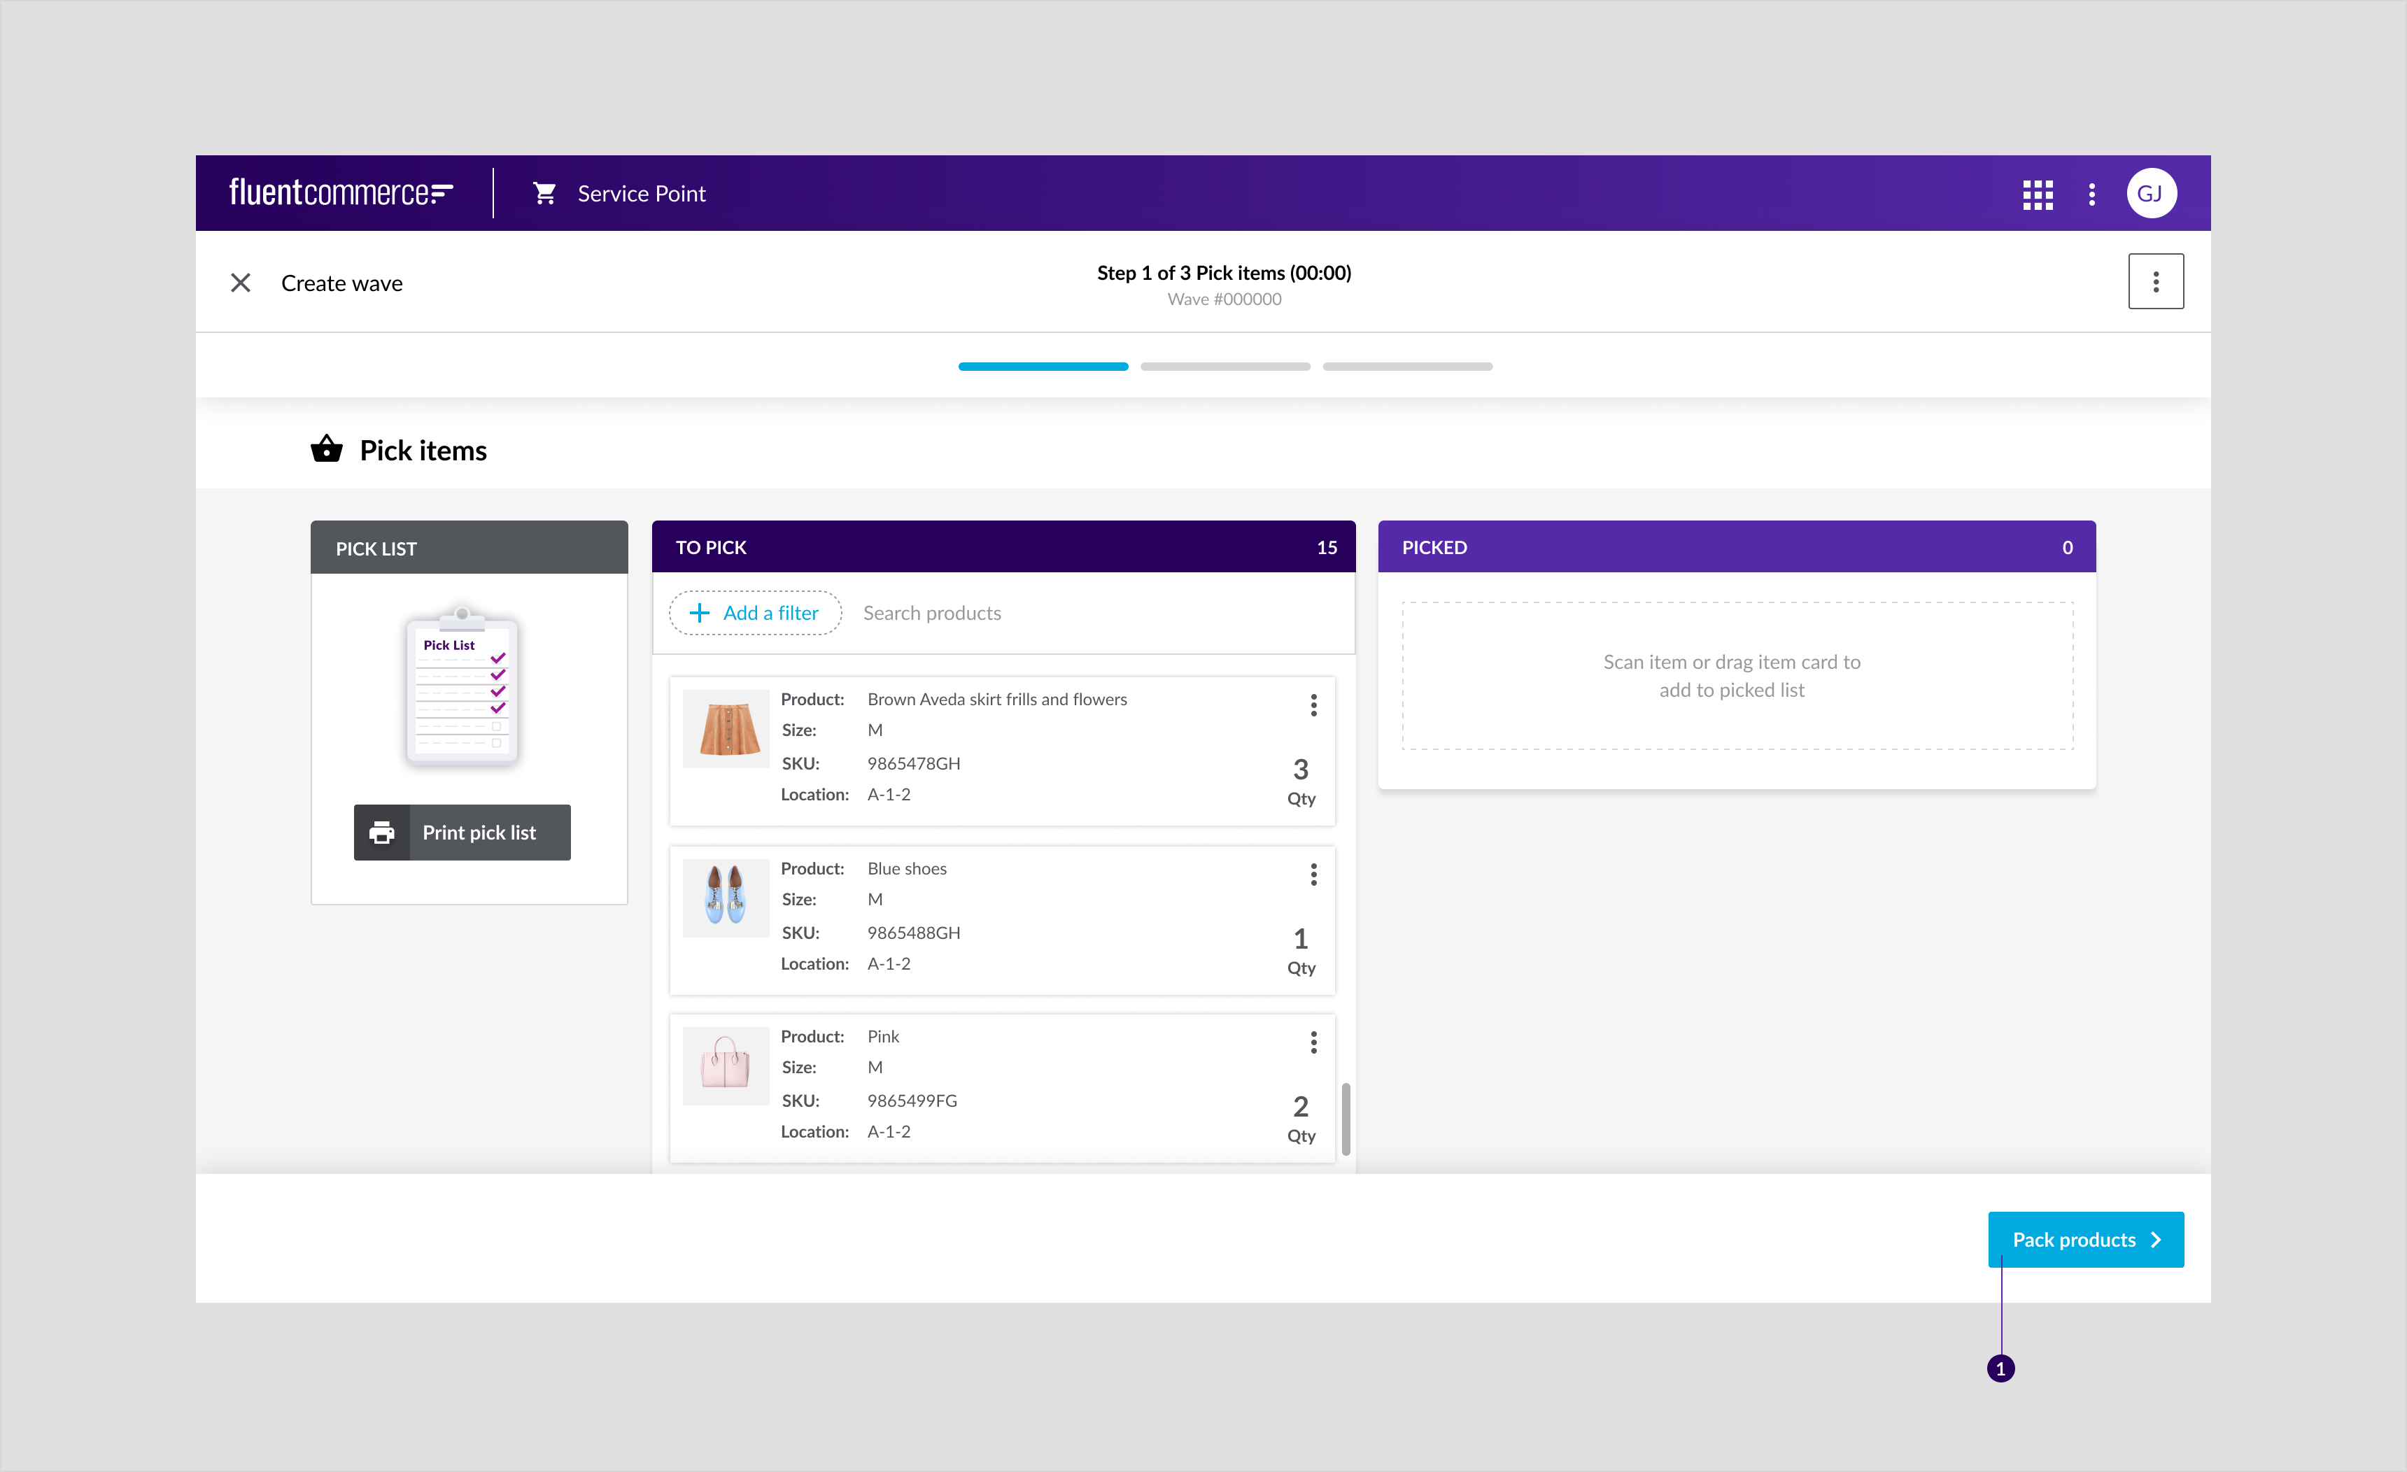Click the X to close Create wave

click(x=239, y=282)
